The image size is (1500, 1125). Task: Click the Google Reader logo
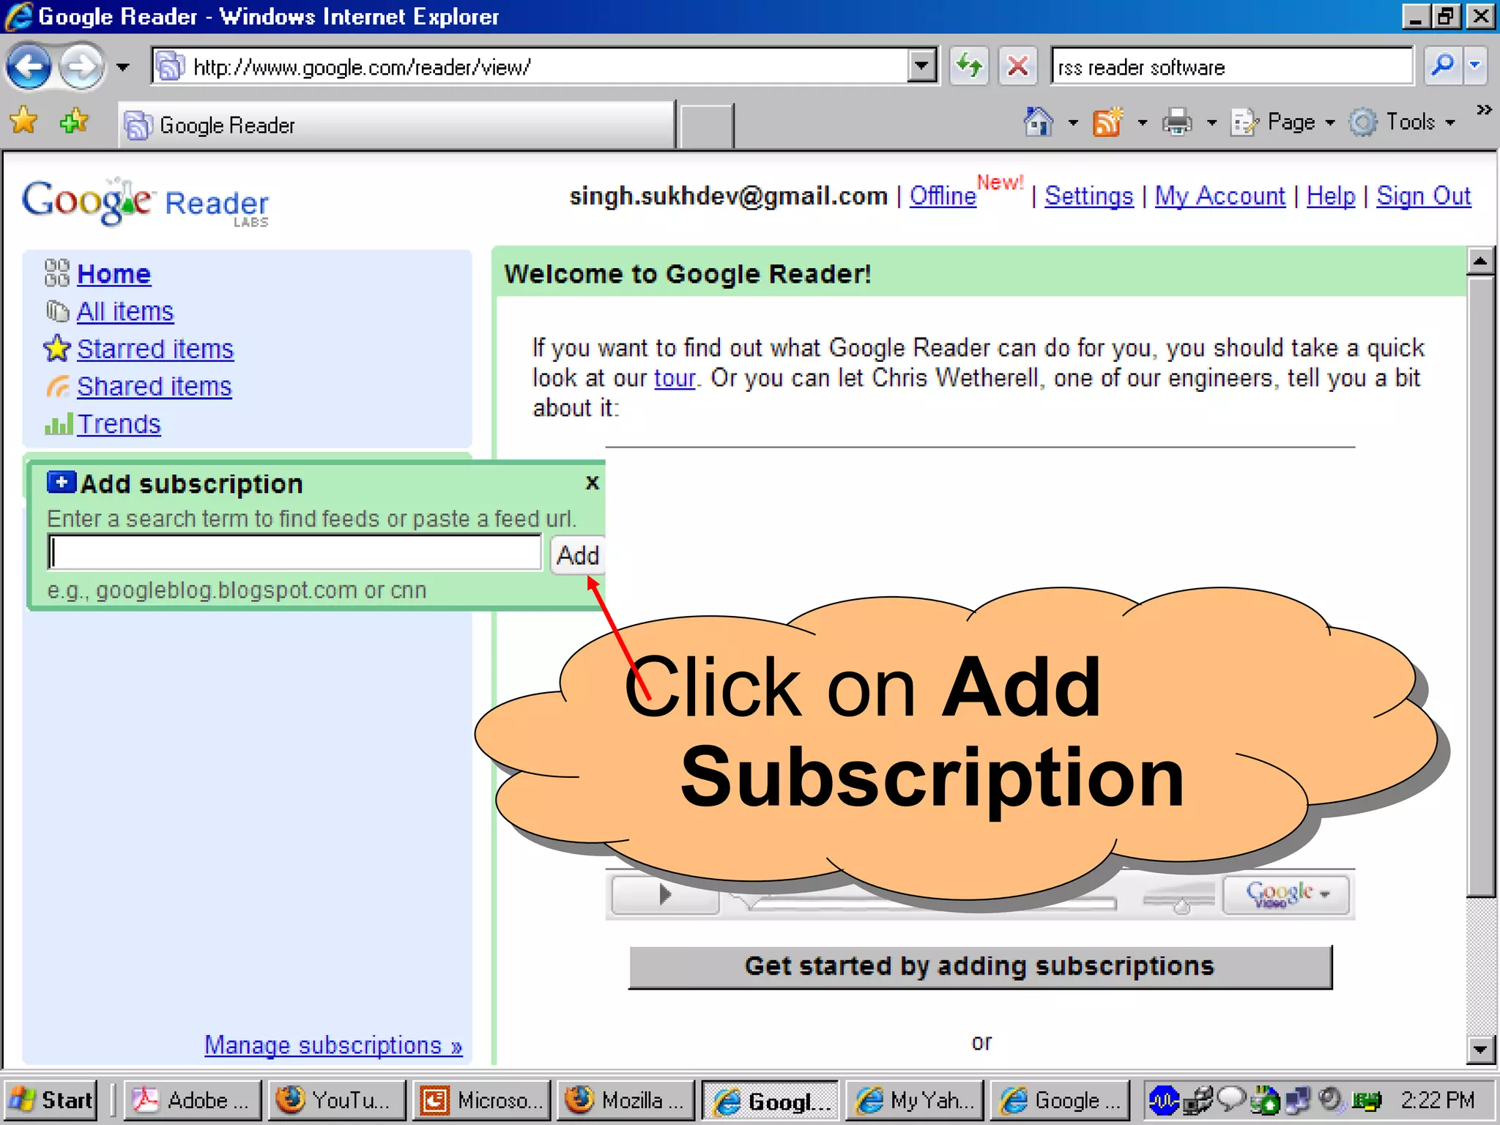click(x=146, y=202)
